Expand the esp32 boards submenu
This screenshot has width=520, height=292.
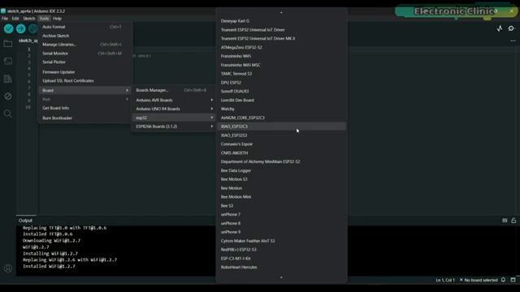click(x=174, y=118)
